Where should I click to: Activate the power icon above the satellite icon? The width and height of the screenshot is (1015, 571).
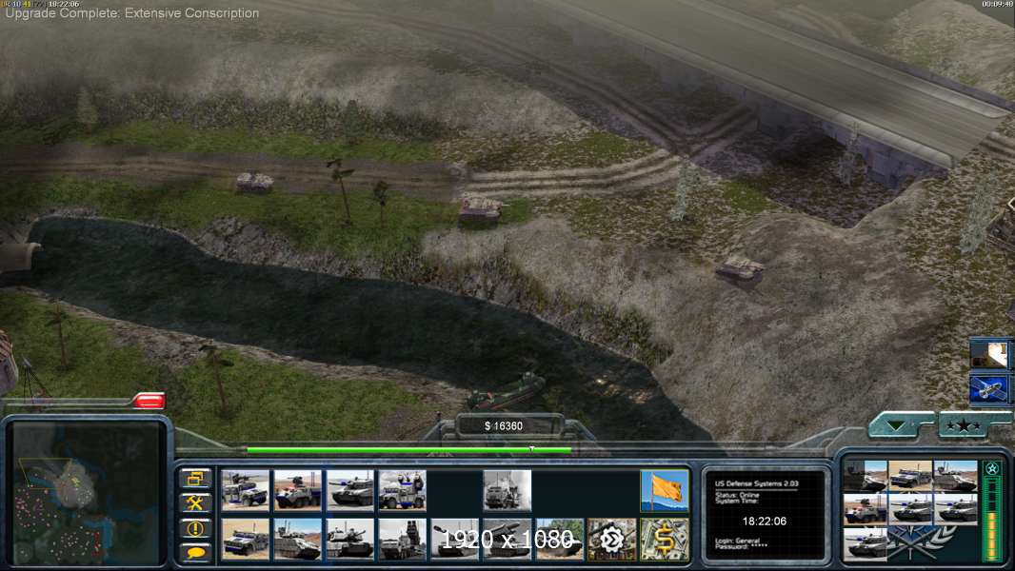point(988,354)
